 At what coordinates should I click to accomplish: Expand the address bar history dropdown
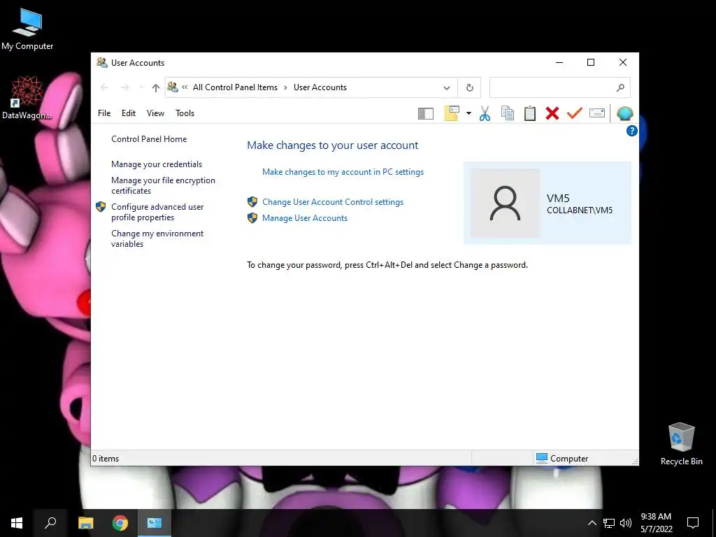[x=447, y=88]
